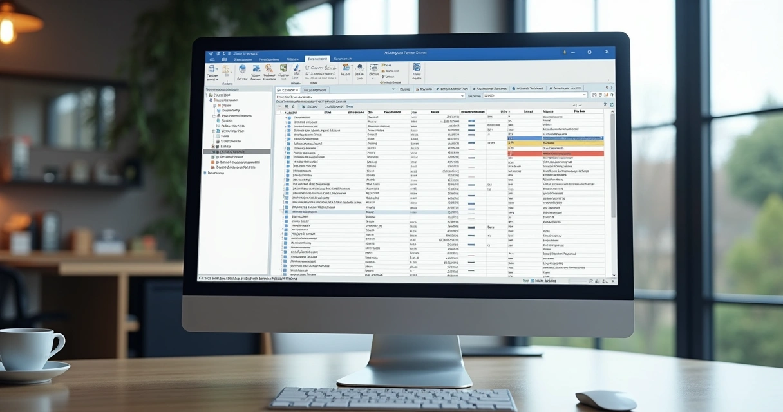The width and height of the screenshot is (783, 412).
Task: Click the green square ribbon icon
Action: (x=283, y=68)
